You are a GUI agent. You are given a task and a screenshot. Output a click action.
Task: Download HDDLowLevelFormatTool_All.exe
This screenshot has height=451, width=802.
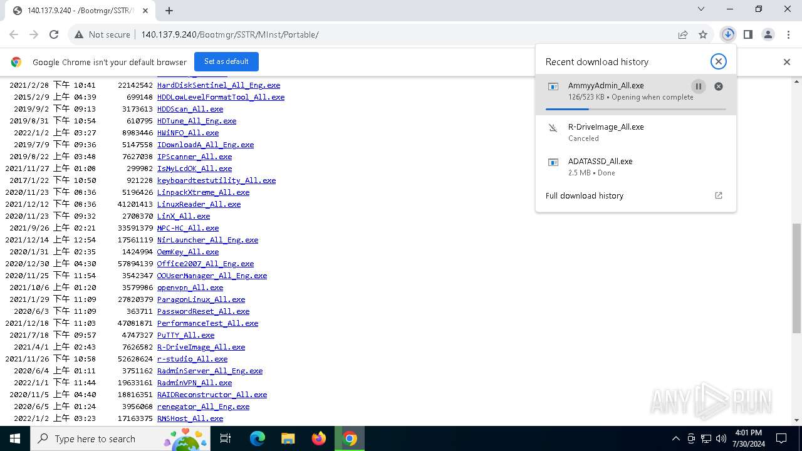(221, 97)
